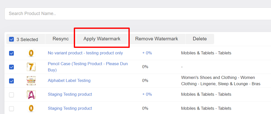
Task: Deselect the Pencil Case row checkbox
Action: (11, 67)
